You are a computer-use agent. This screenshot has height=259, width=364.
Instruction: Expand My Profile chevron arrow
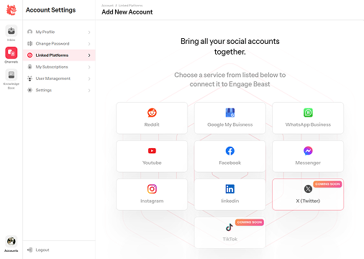click(x=89, y=32)
